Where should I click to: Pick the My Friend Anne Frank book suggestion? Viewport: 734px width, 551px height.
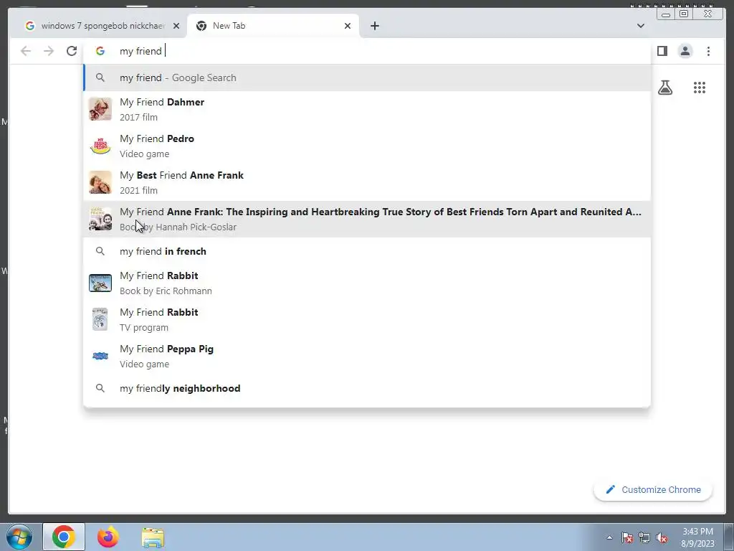pyautogui.click(x=367, y=219)
